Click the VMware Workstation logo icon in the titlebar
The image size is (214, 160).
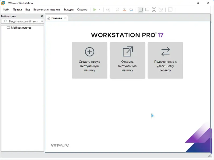[x=3, y=3]
